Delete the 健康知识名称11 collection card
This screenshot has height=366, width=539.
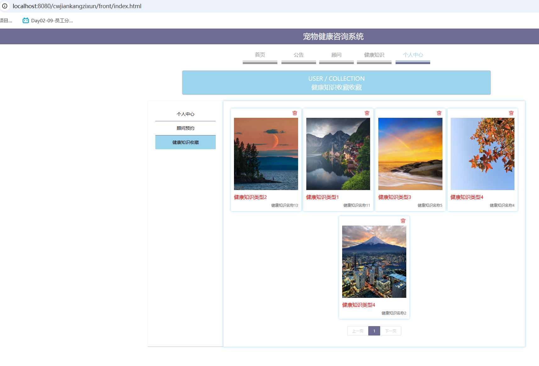pyautogui.click(x=367, y=113)
